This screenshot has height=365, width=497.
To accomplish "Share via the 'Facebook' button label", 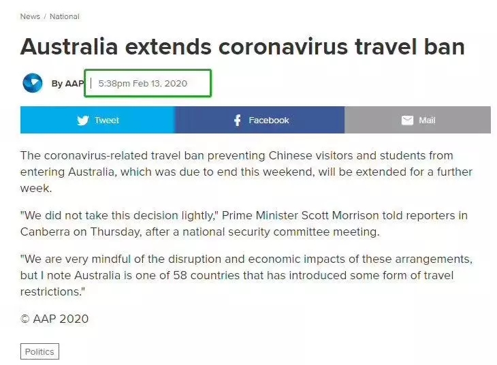I will click(x=269, y=121).
